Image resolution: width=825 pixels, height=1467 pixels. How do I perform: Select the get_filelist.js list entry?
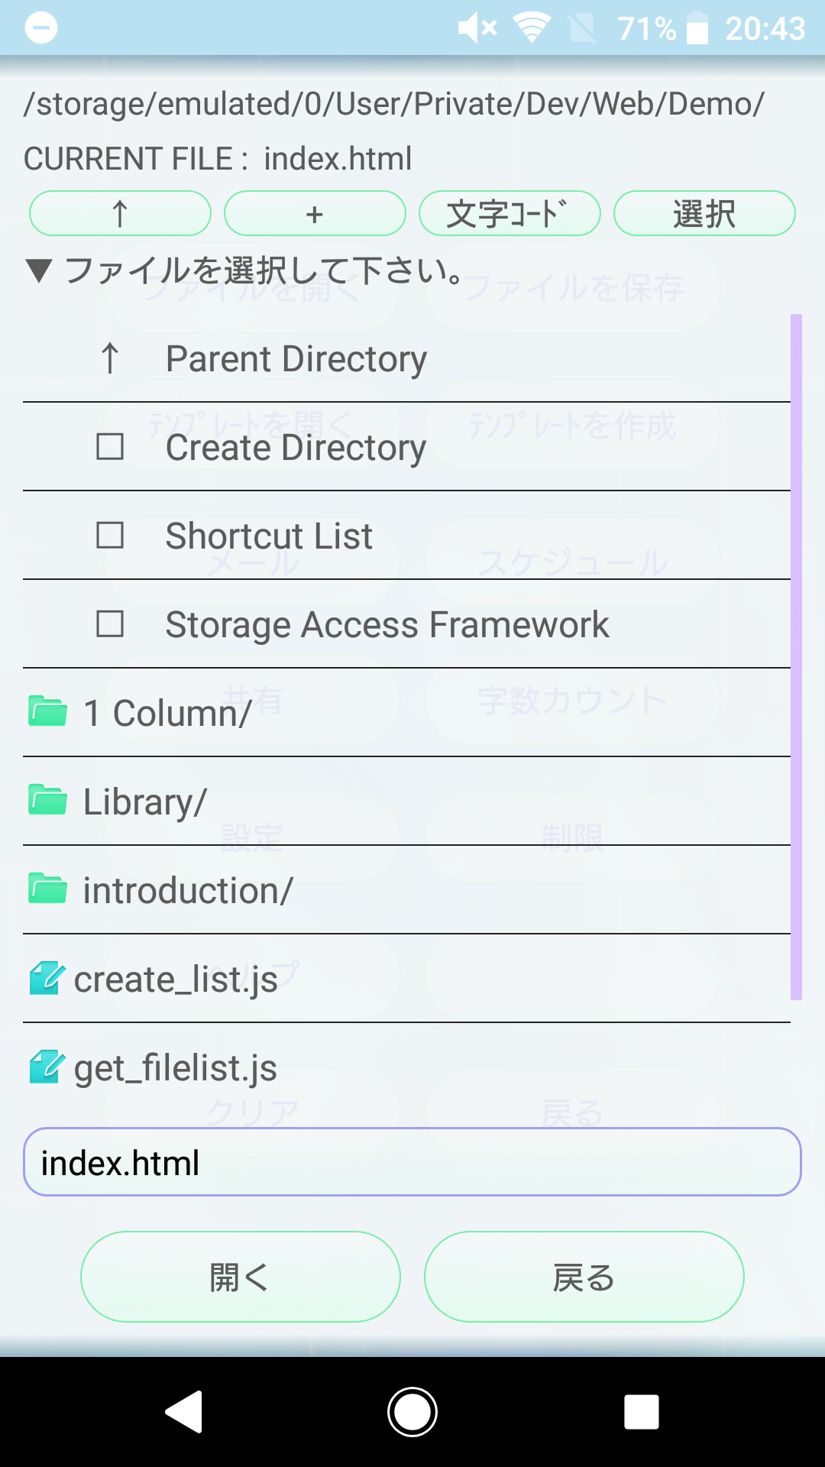pos(406,1067)
